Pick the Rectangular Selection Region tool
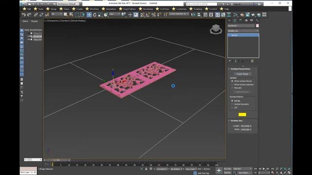 tap(77, 15)
